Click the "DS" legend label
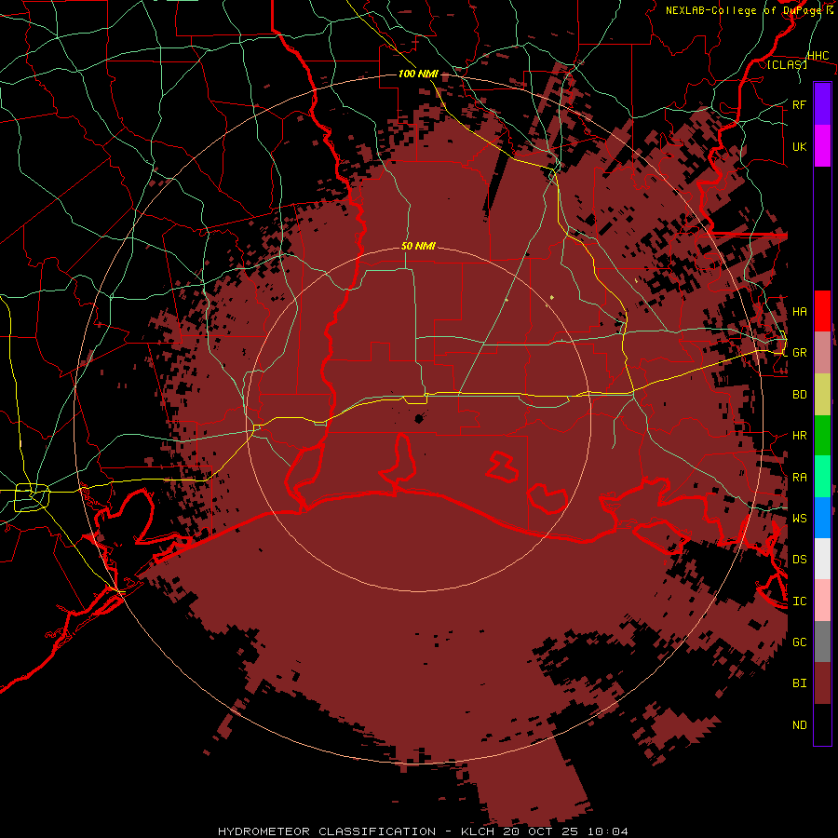This screenshot has width=838, height=838. pyautogui.click(x=799, y=560)
